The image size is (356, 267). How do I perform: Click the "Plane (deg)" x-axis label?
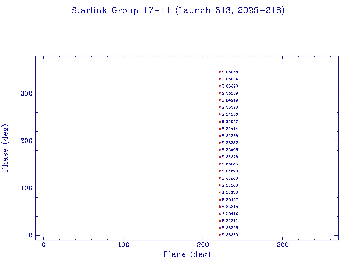(x=187, y=255)
